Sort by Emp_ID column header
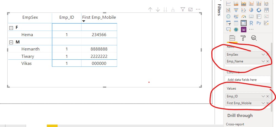This screenshot has height=127, width=276. (x=67, y=17)
